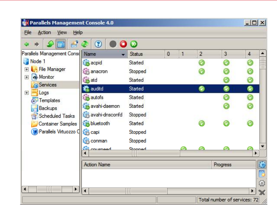Toggle the console tree view toolbar icon
The width and height of the screenshot is (277, 205).
[x=61, y=44]
